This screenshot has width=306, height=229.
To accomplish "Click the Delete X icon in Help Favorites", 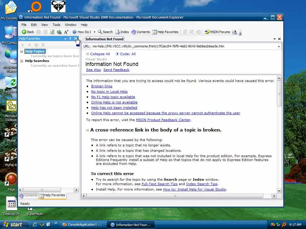I will pos(43,45).
